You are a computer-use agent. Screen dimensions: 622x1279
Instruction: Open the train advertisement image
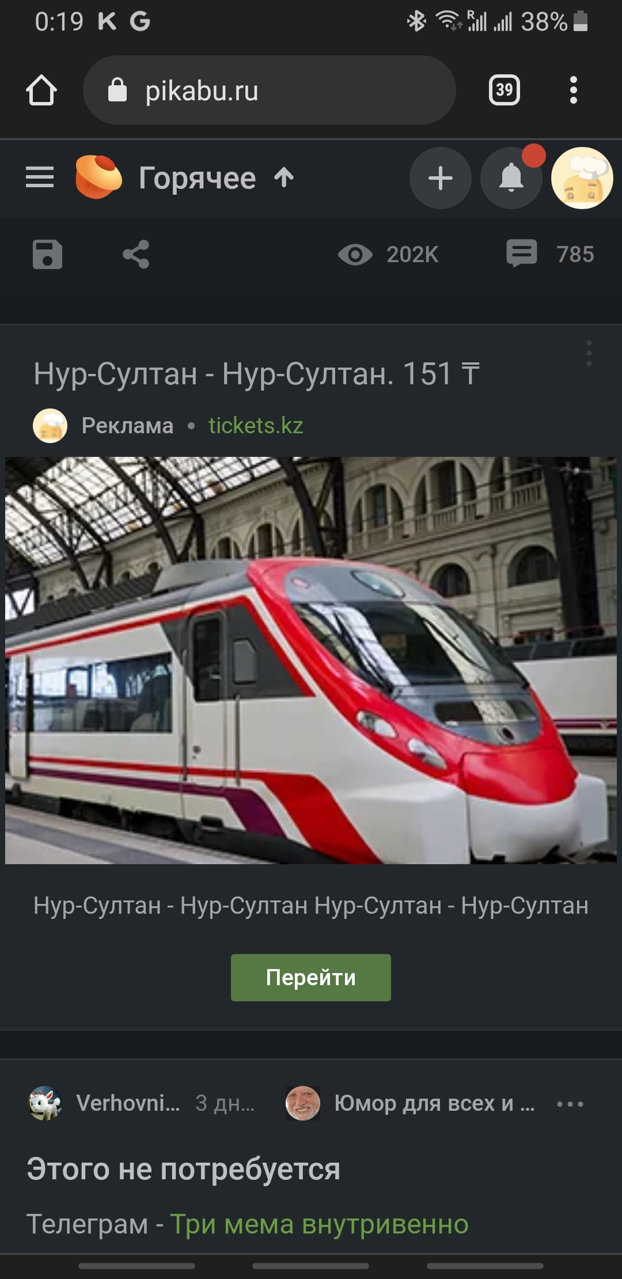point(311,660)
